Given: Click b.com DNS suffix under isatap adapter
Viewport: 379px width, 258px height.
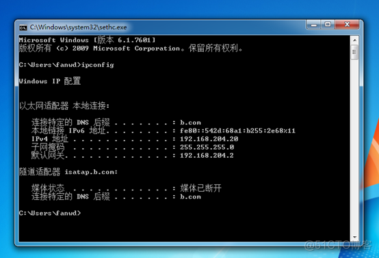Looking at the screenshot, I should [x=190, y=197].
